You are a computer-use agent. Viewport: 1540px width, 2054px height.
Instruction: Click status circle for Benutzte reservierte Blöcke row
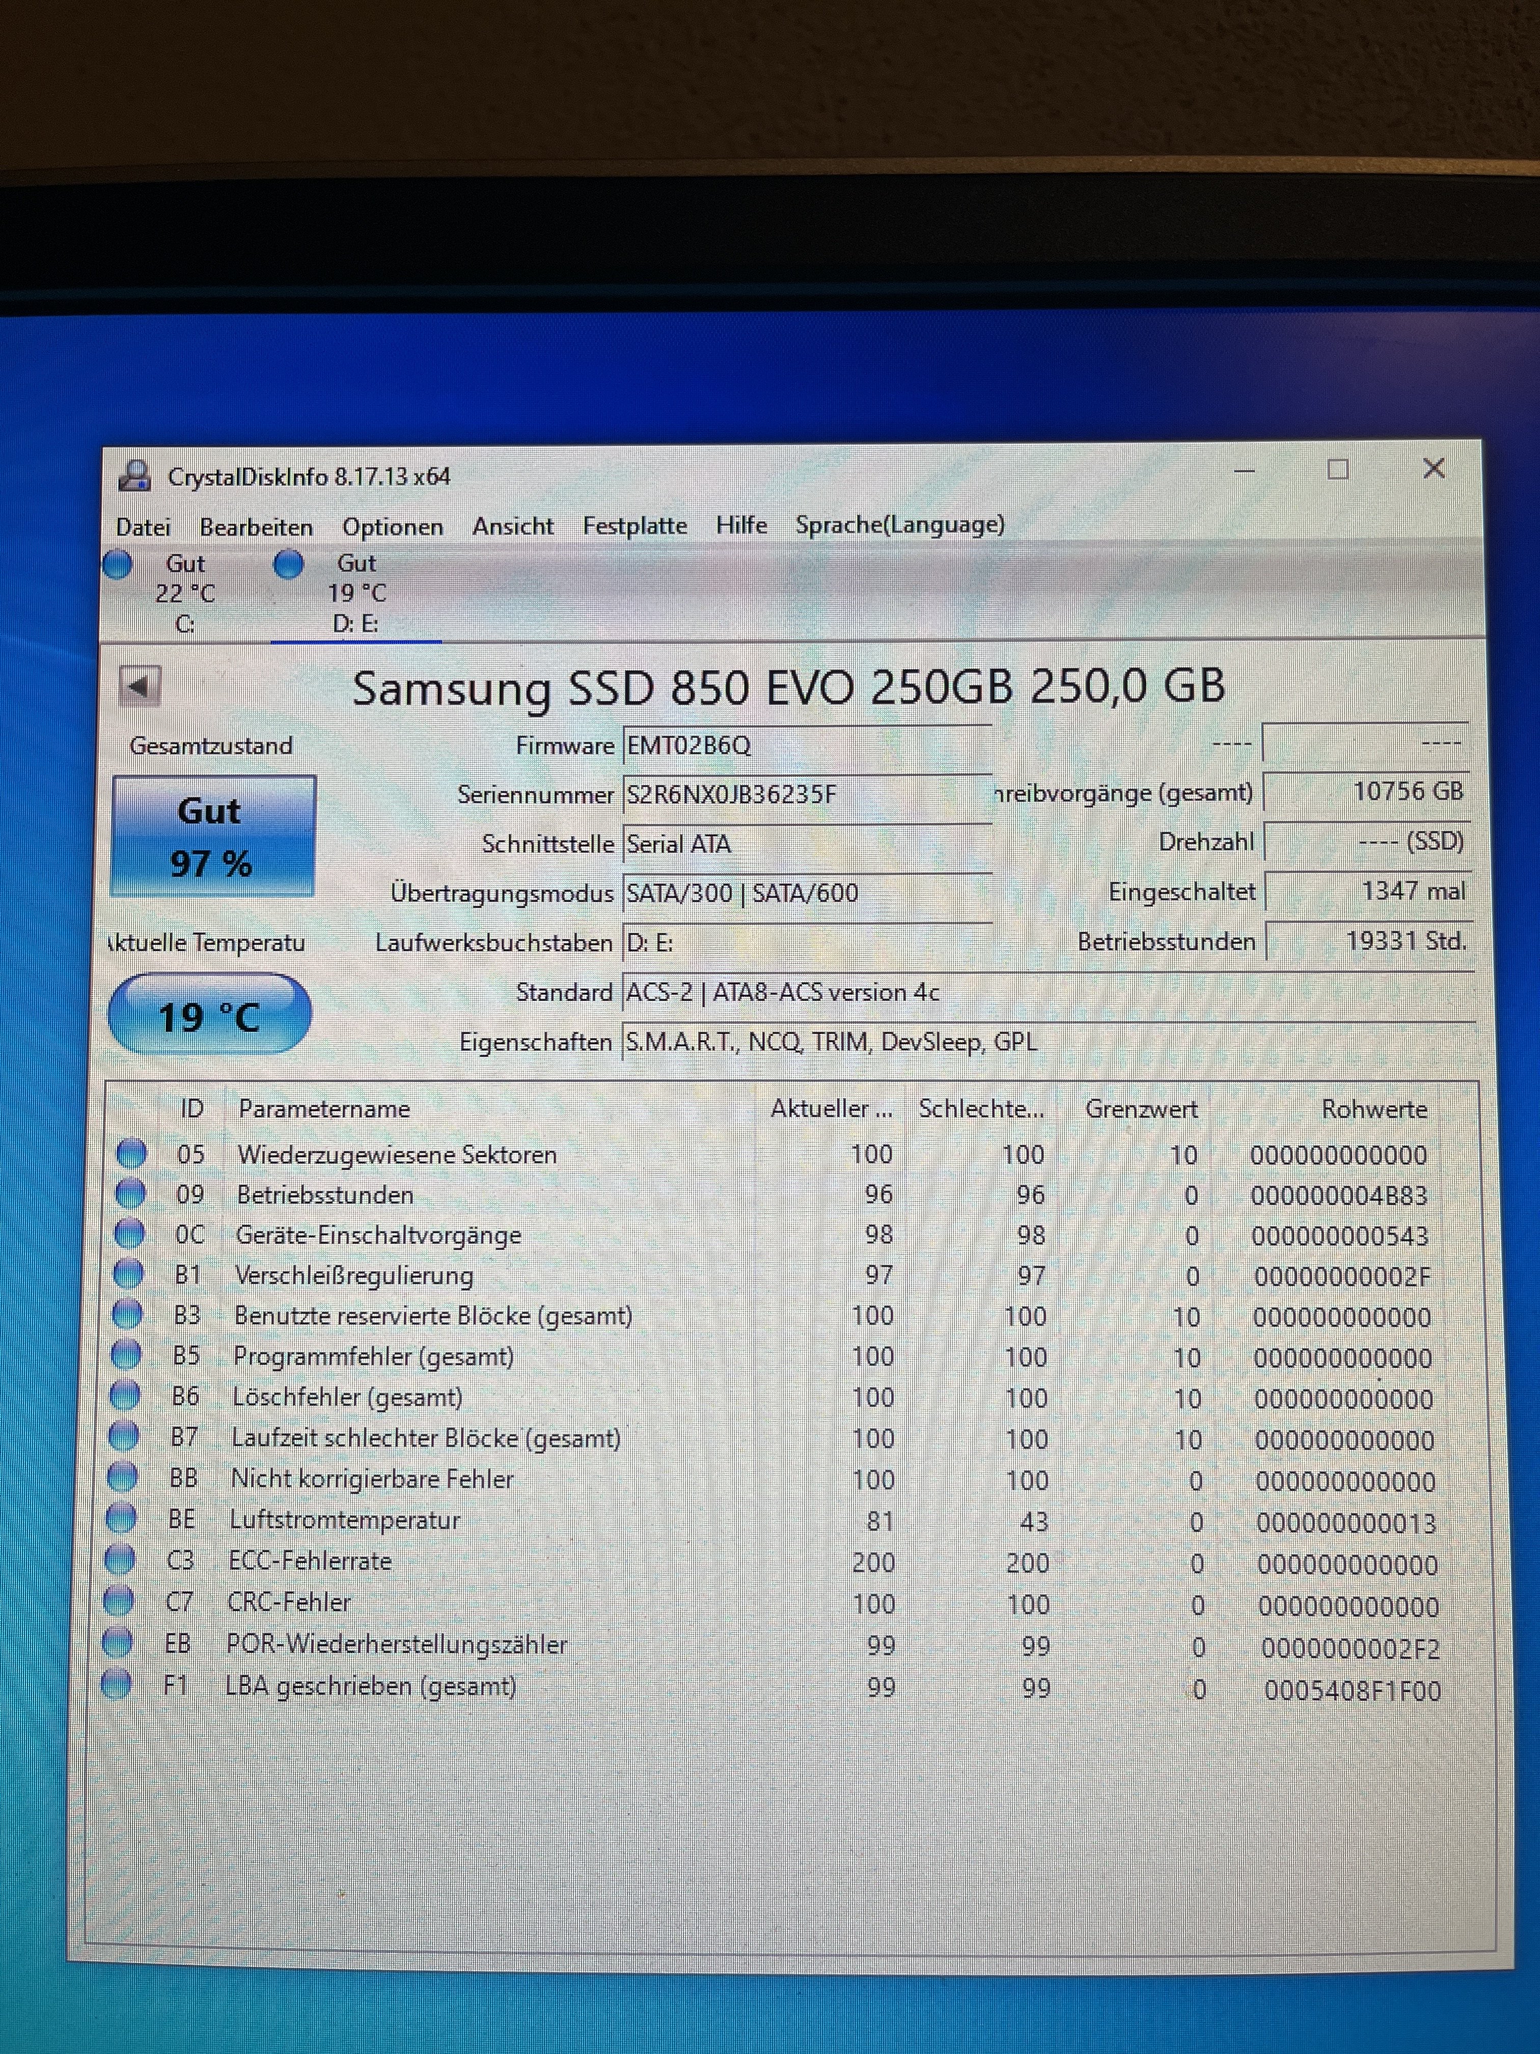tap(127, 1315)
